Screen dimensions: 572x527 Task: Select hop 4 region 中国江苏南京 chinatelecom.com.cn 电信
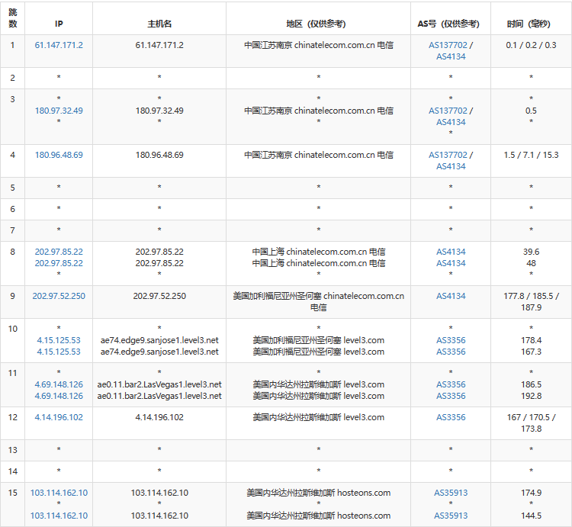click(x=319, y=155)
